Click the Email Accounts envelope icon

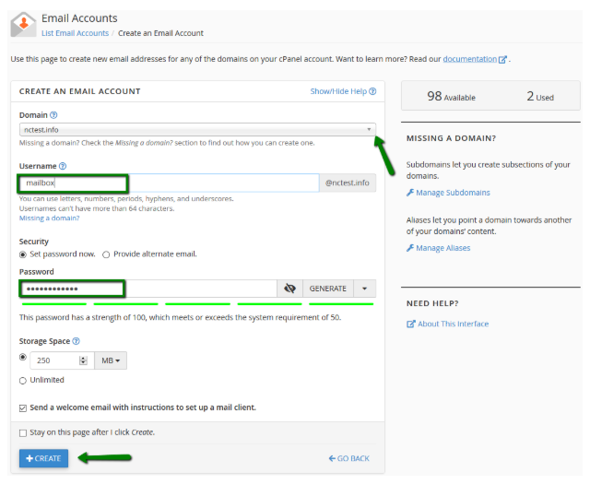pos(23,24)
